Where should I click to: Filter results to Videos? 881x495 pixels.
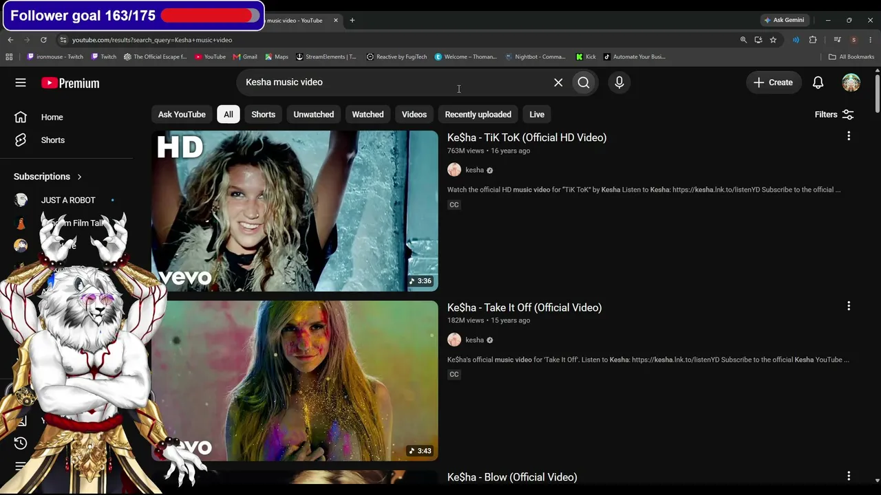point(414,115)
